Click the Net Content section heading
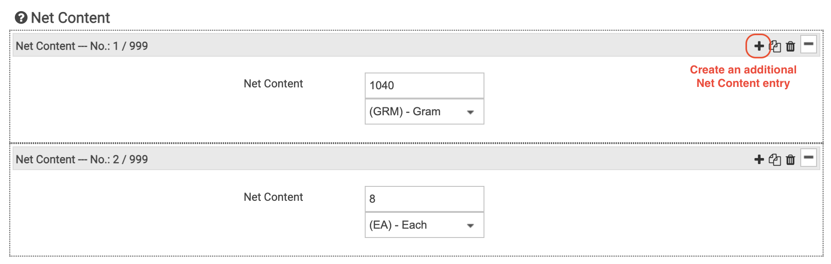 [70, 18]
